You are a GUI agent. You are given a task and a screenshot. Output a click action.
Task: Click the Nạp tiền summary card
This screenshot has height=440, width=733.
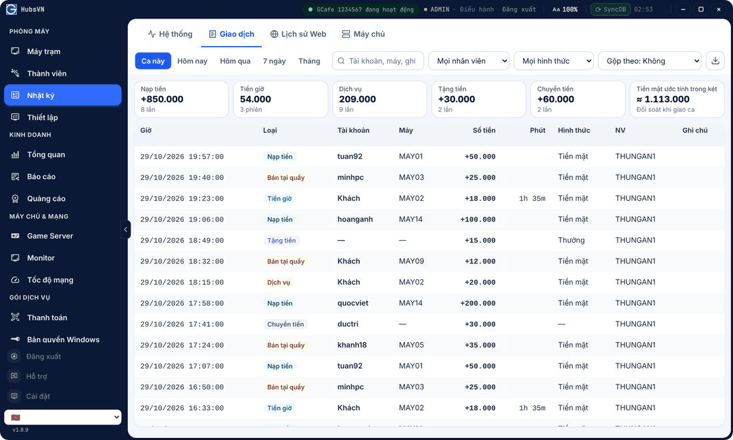(181, 99)
